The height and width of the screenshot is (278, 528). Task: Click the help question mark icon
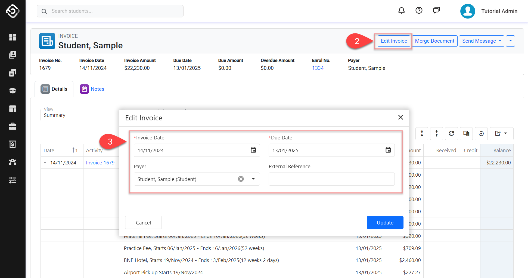tap(419, 11)
